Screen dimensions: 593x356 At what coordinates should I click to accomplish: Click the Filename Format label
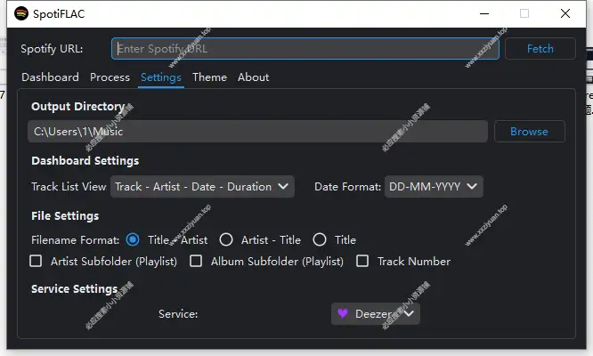point(76,240)
